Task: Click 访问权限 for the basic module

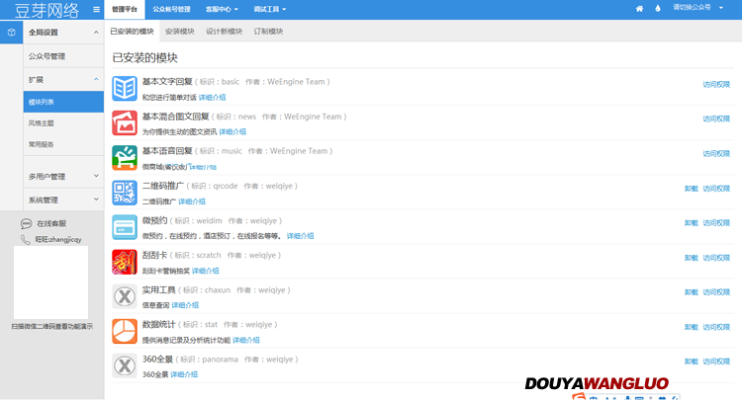Action: click(x=716, y=85)
